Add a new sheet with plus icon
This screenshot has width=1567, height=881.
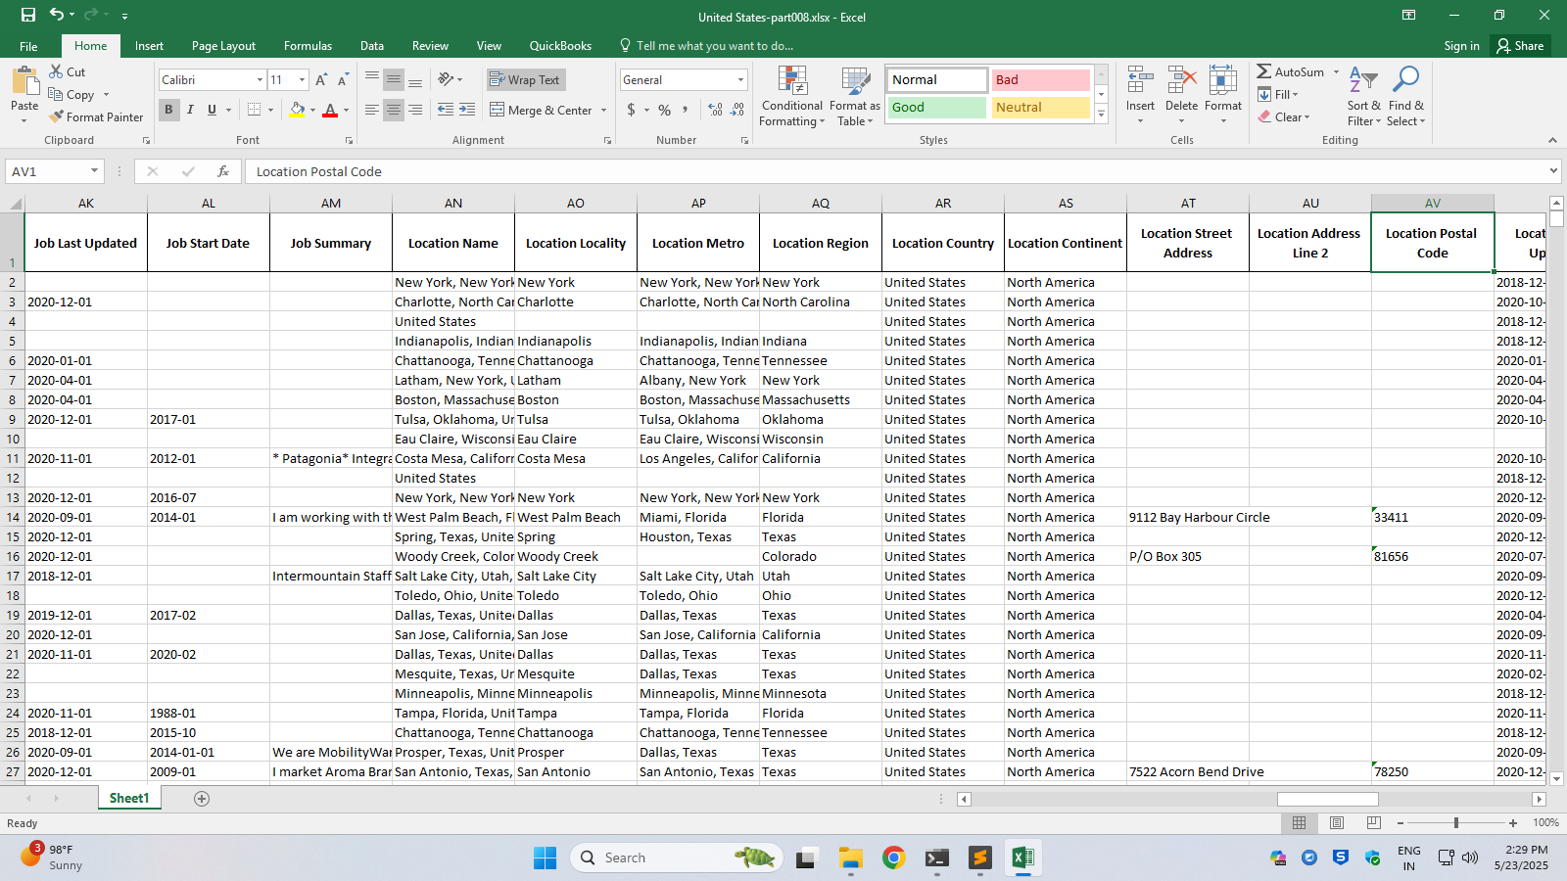(x=202, y=799)
